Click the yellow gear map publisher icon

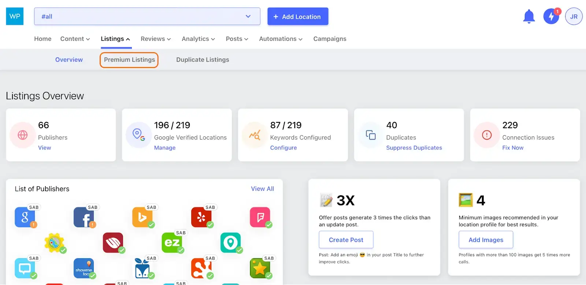[x=54, y=243]
